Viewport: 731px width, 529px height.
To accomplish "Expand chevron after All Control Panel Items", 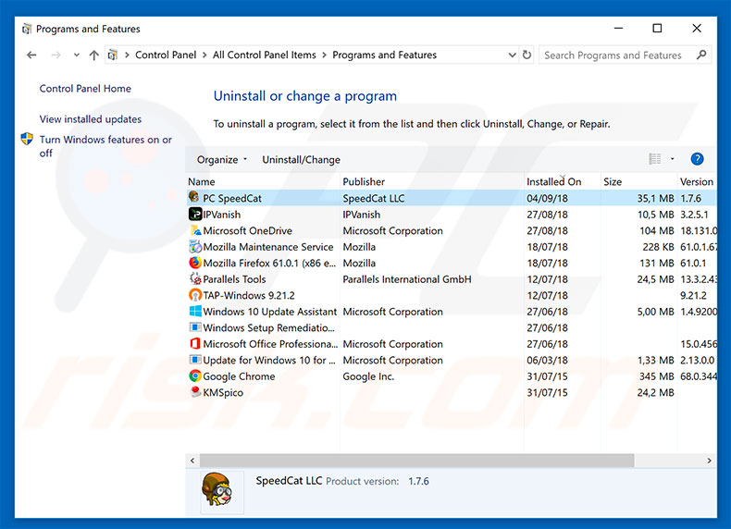I will [x=324, y=55].
